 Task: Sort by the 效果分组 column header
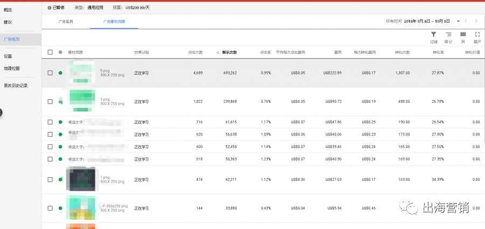(142, 52)
